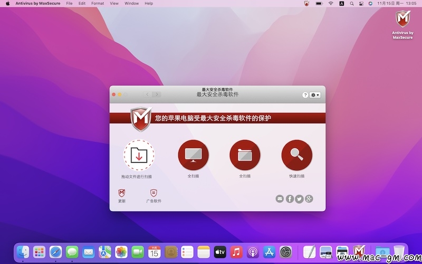Open the 广告软件 adware shield icon
The height and width of the screenshot is (264, 422).
click(154, 193)
